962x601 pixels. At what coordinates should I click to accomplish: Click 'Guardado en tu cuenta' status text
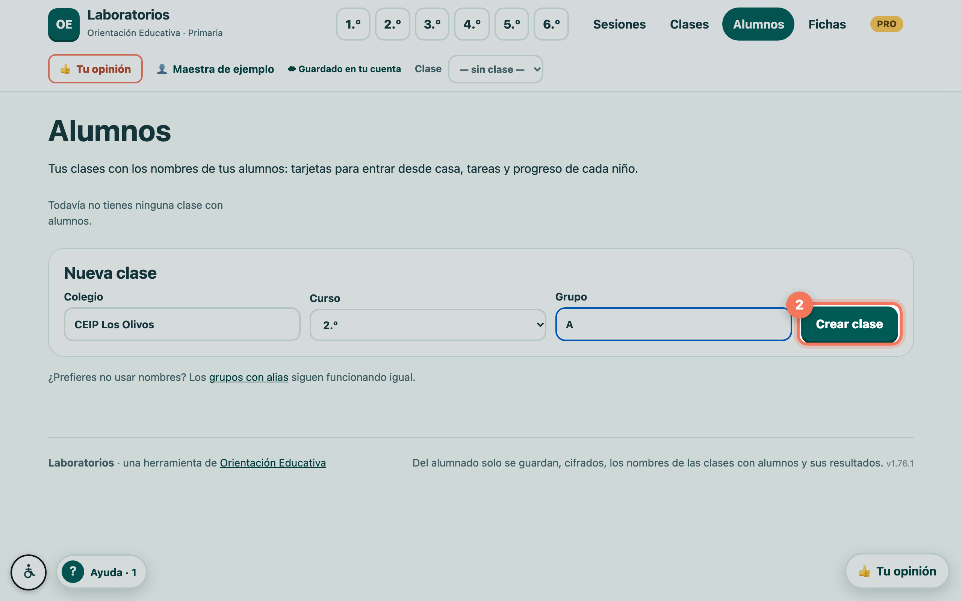349,69
